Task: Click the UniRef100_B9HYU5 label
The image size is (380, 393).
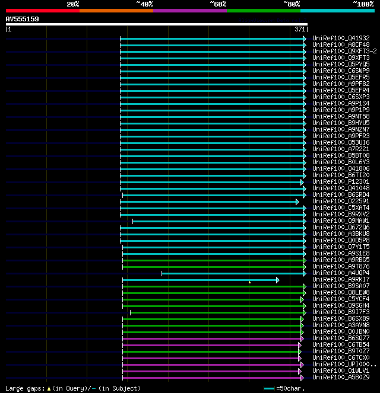Action: click(x=341, y=123)
